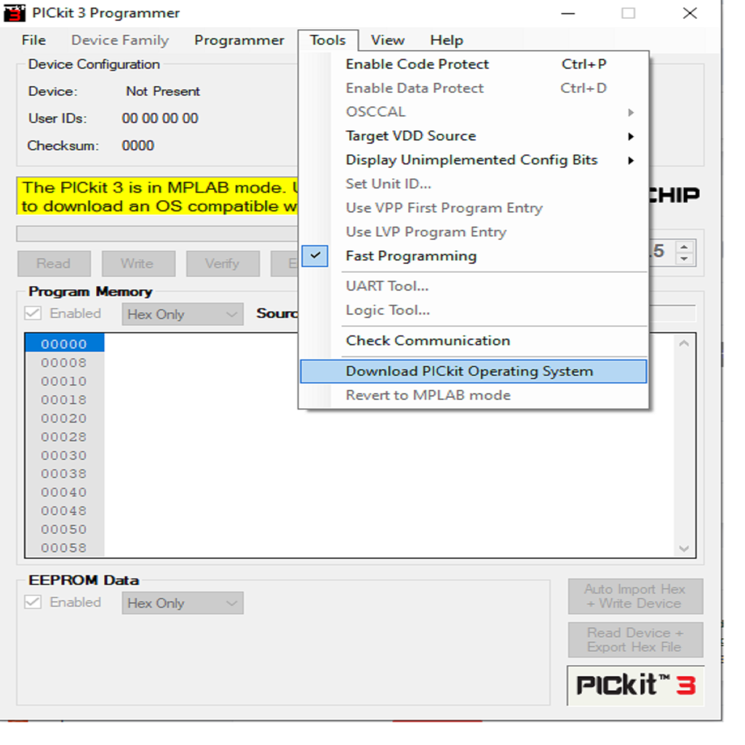Open the Help menu
Viewport: 745px width, 745px height.
coord(446,40)
